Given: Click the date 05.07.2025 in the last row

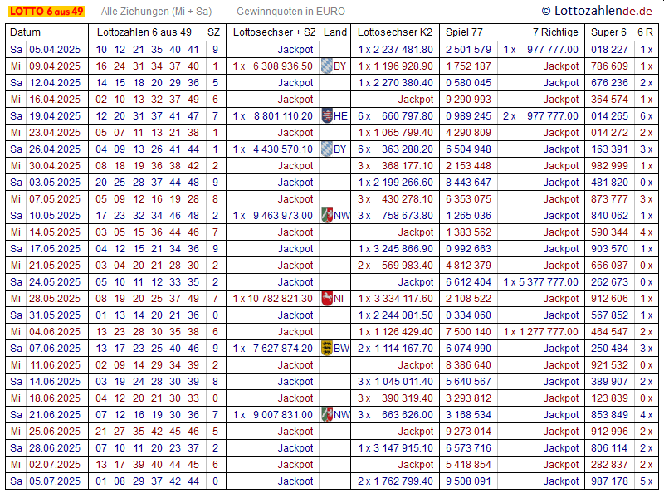Looking at the screenshot, I should coord(55,481).
